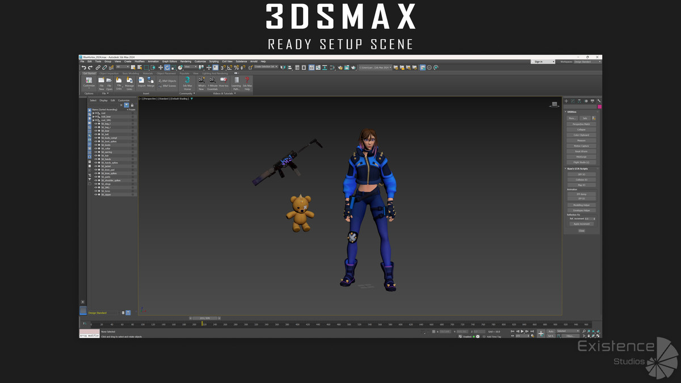The width and height of the screenshot is (681, 383).
Task: Open the selection filter All dropdown
Action: 122,68
